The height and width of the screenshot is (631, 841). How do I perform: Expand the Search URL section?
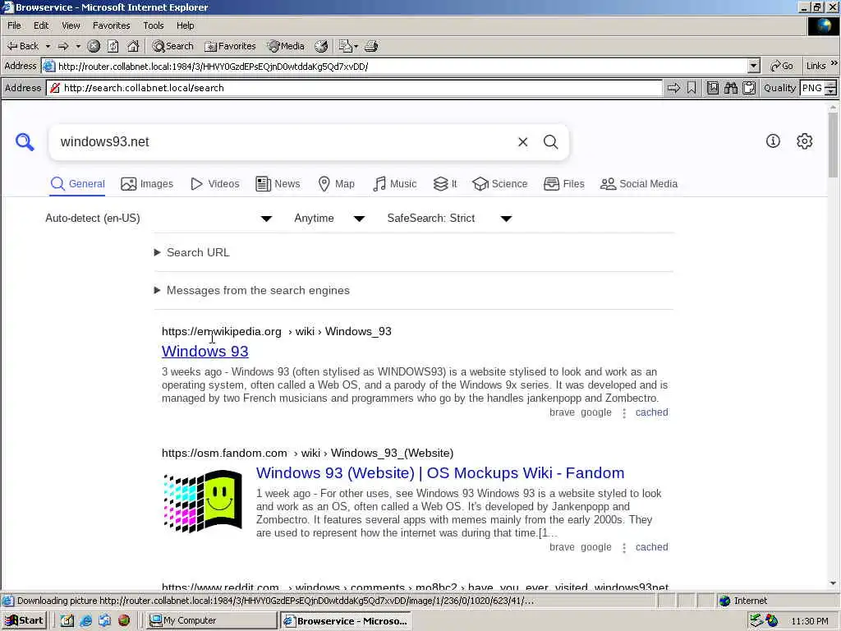coord(192,253)
